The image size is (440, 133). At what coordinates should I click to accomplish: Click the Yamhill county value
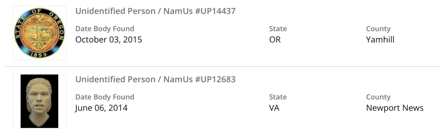point(380,40)
